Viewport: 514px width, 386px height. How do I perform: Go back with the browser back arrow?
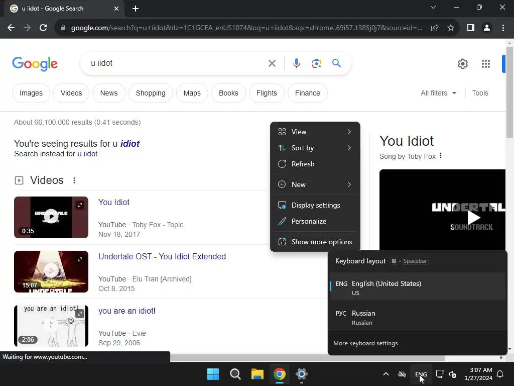(x=11, y=28)
